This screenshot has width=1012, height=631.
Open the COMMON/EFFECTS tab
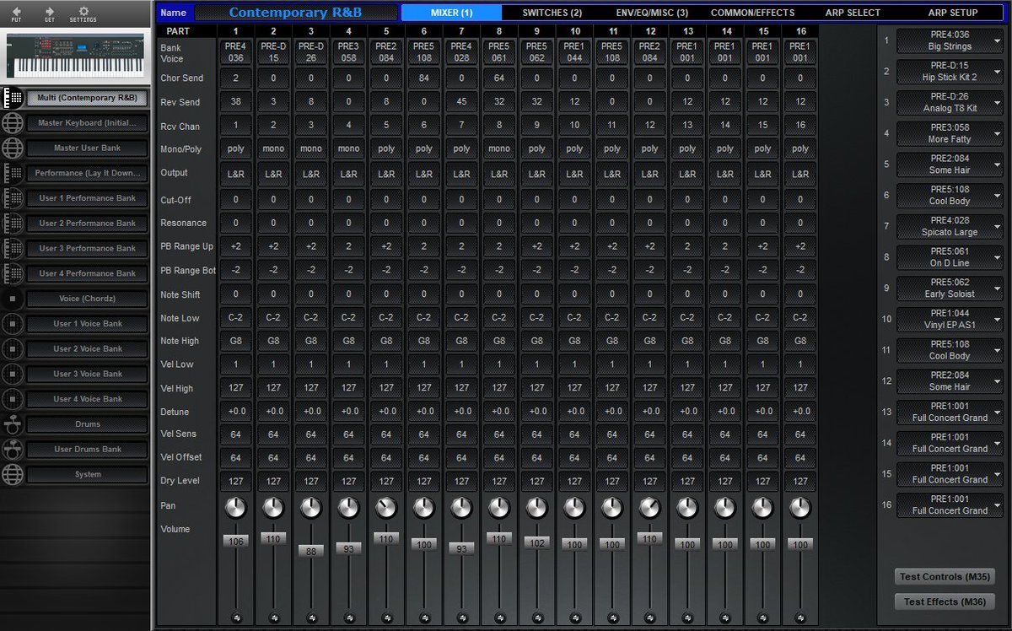click(x=752, y=13)
